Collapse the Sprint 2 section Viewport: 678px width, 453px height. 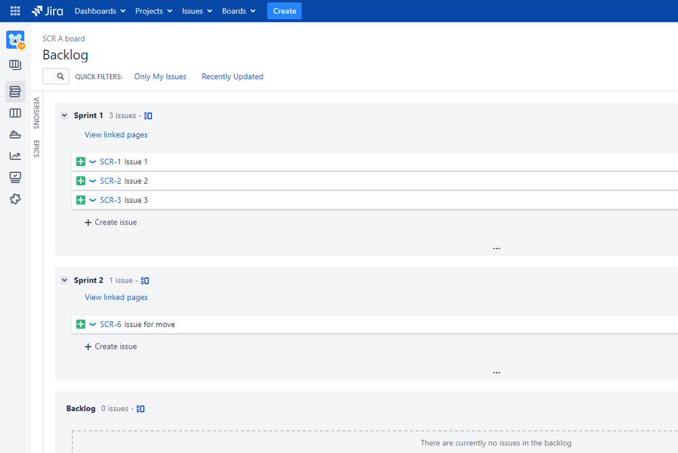click(64, 280)
